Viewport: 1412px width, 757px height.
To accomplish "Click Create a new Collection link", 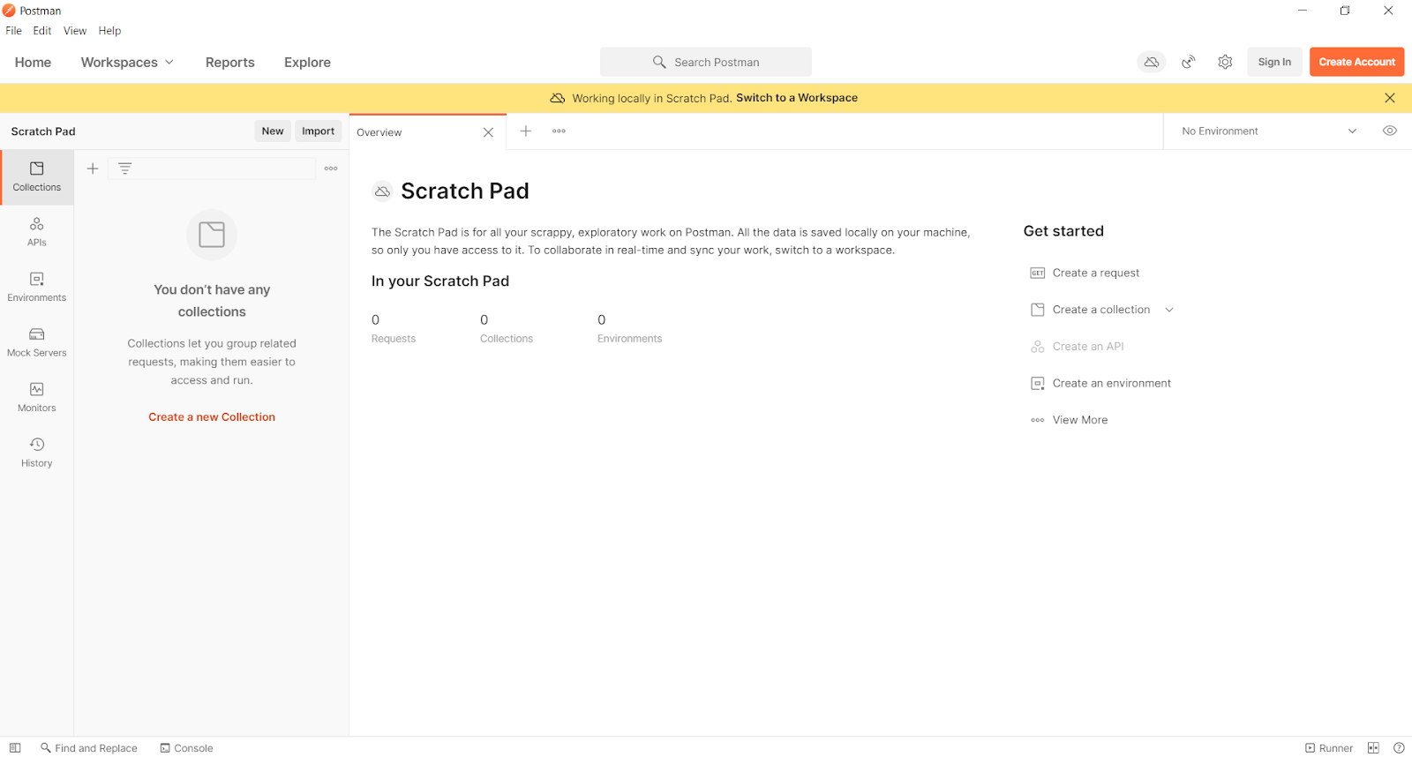I will 212,417.
